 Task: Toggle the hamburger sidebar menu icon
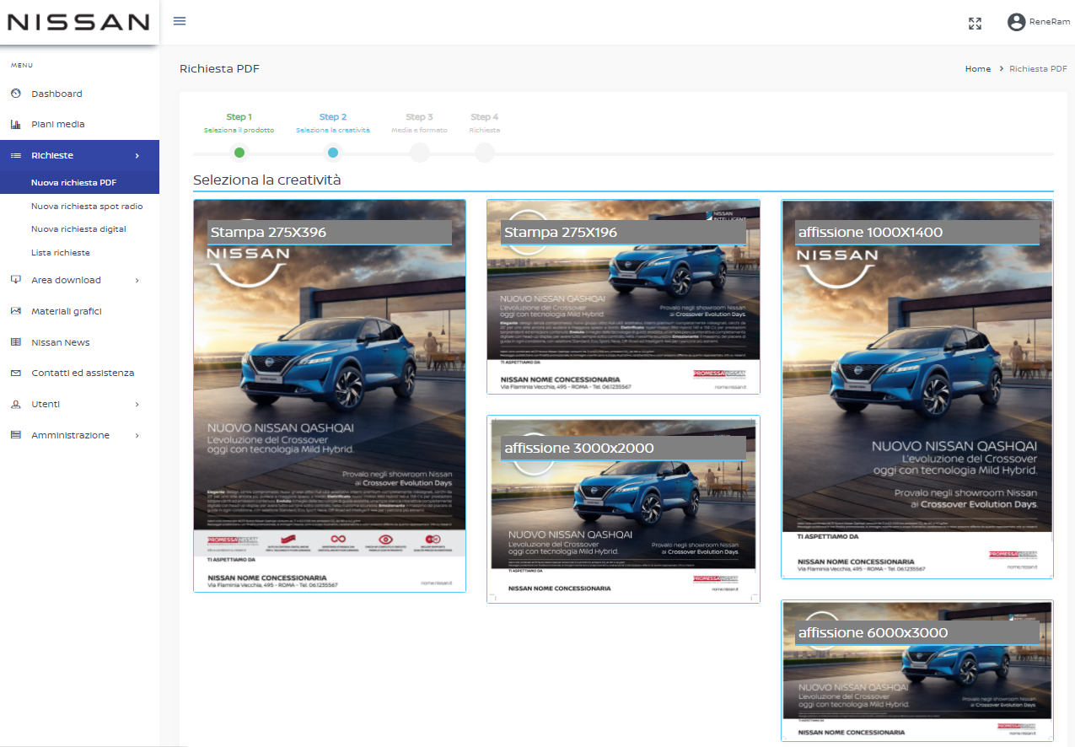179,21
